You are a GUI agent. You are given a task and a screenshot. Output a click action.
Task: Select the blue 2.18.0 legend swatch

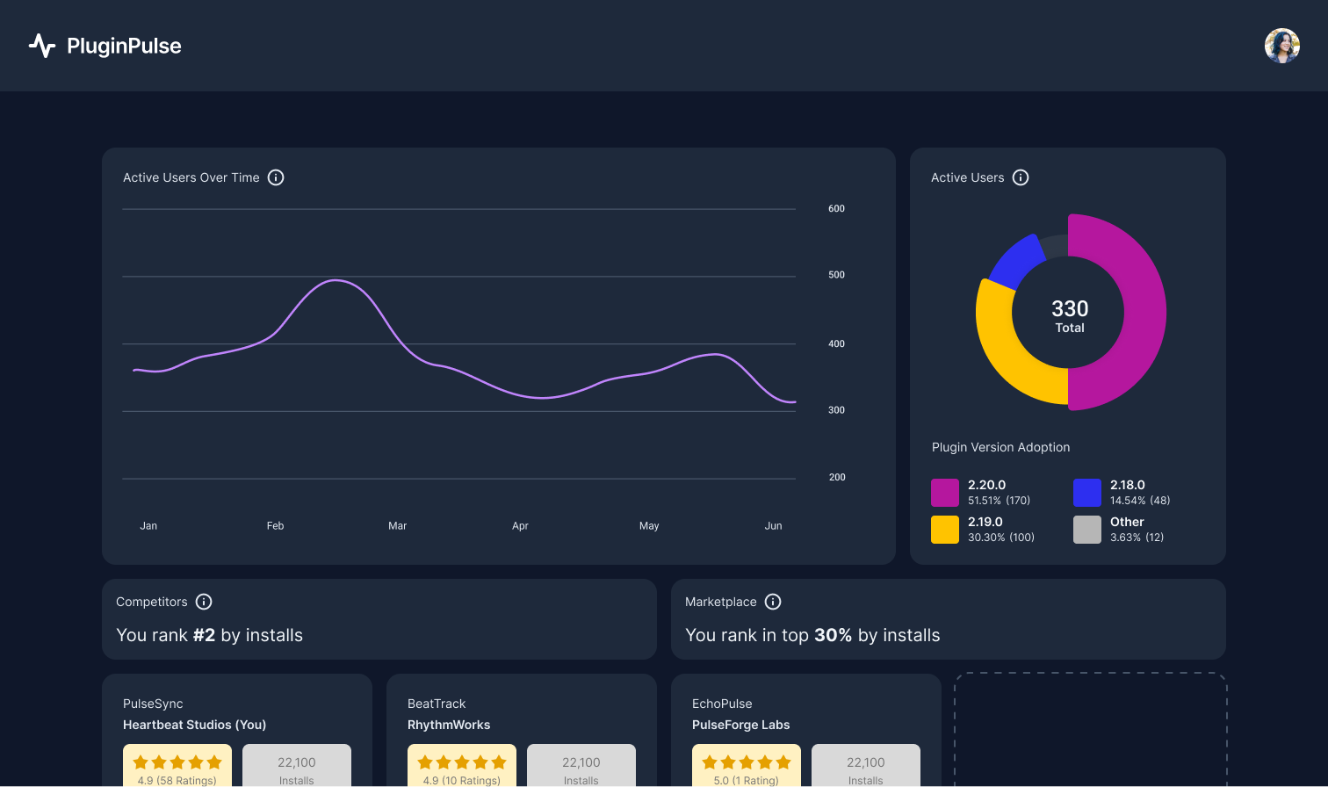pos(1087,493)
